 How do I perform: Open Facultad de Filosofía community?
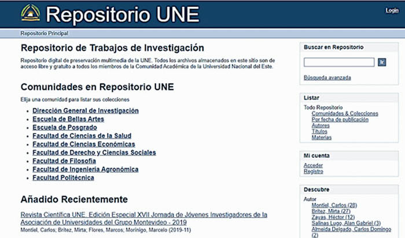(64, 161)
